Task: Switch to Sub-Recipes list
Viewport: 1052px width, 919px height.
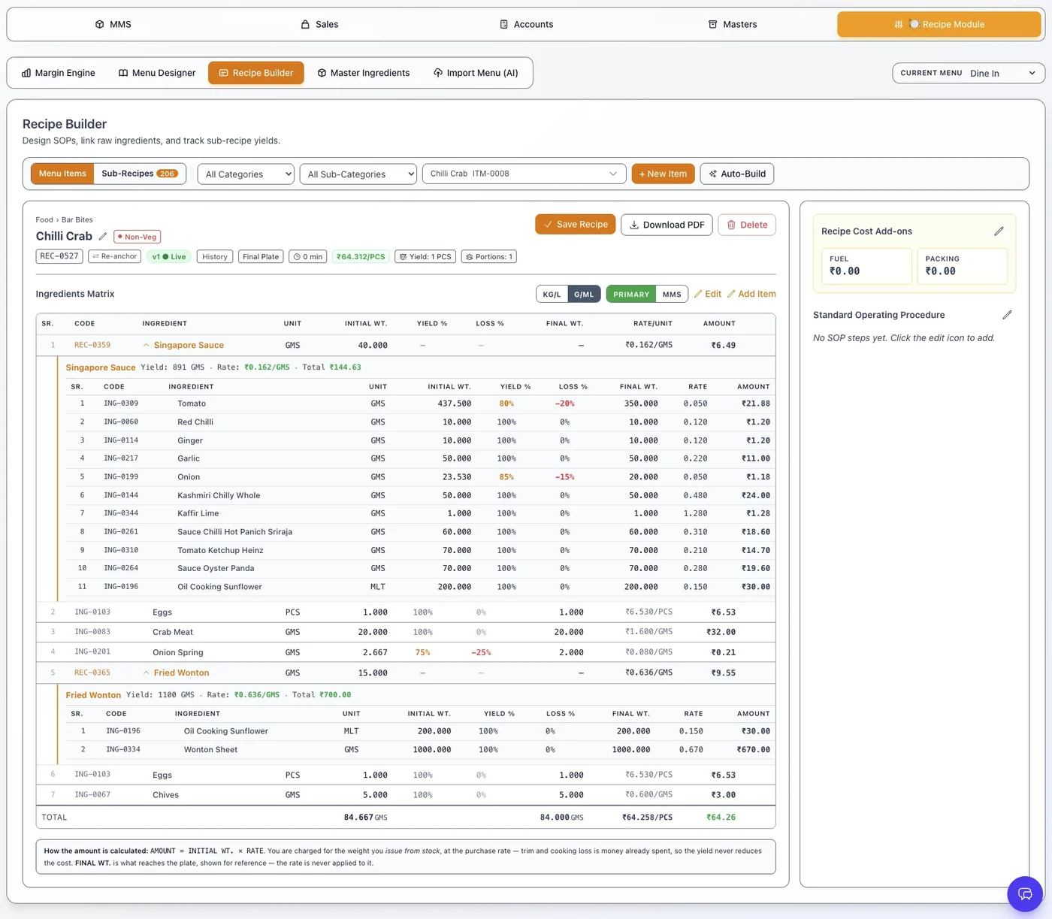Action: point(140,174)
